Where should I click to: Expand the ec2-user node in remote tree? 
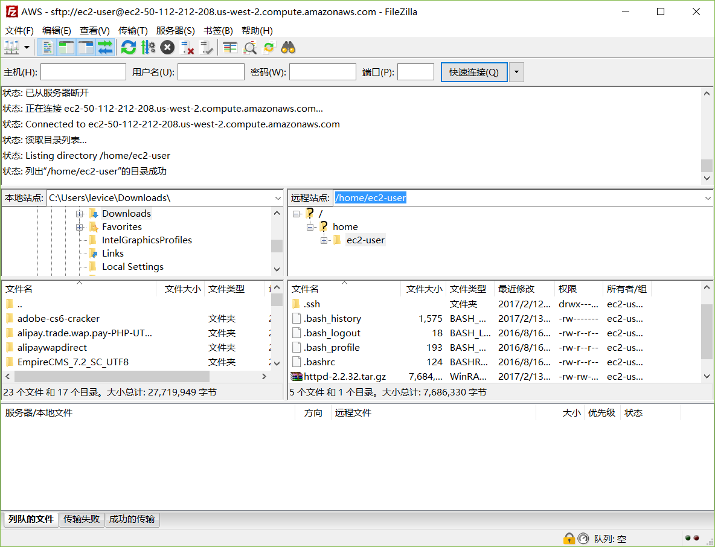pyautogui.click(x=324, y=240)
